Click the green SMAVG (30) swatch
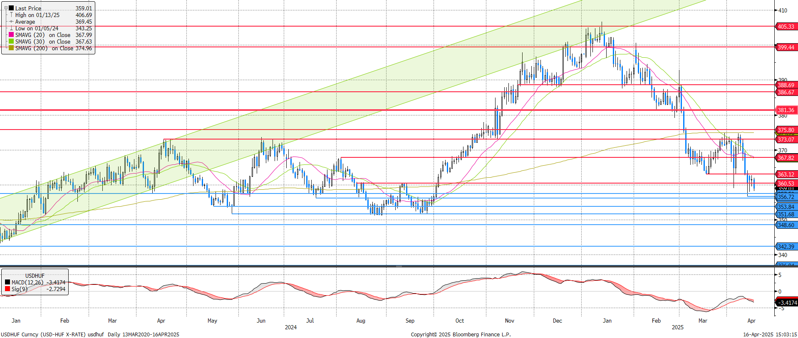The height and width of the screenshot is (338, 798). pos(11,42)
